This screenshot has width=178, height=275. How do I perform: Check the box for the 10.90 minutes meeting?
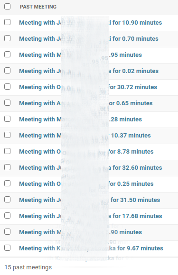pos(8,22)
